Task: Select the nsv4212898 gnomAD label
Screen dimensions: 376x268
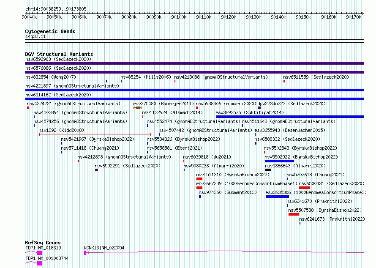Action: 124,157
